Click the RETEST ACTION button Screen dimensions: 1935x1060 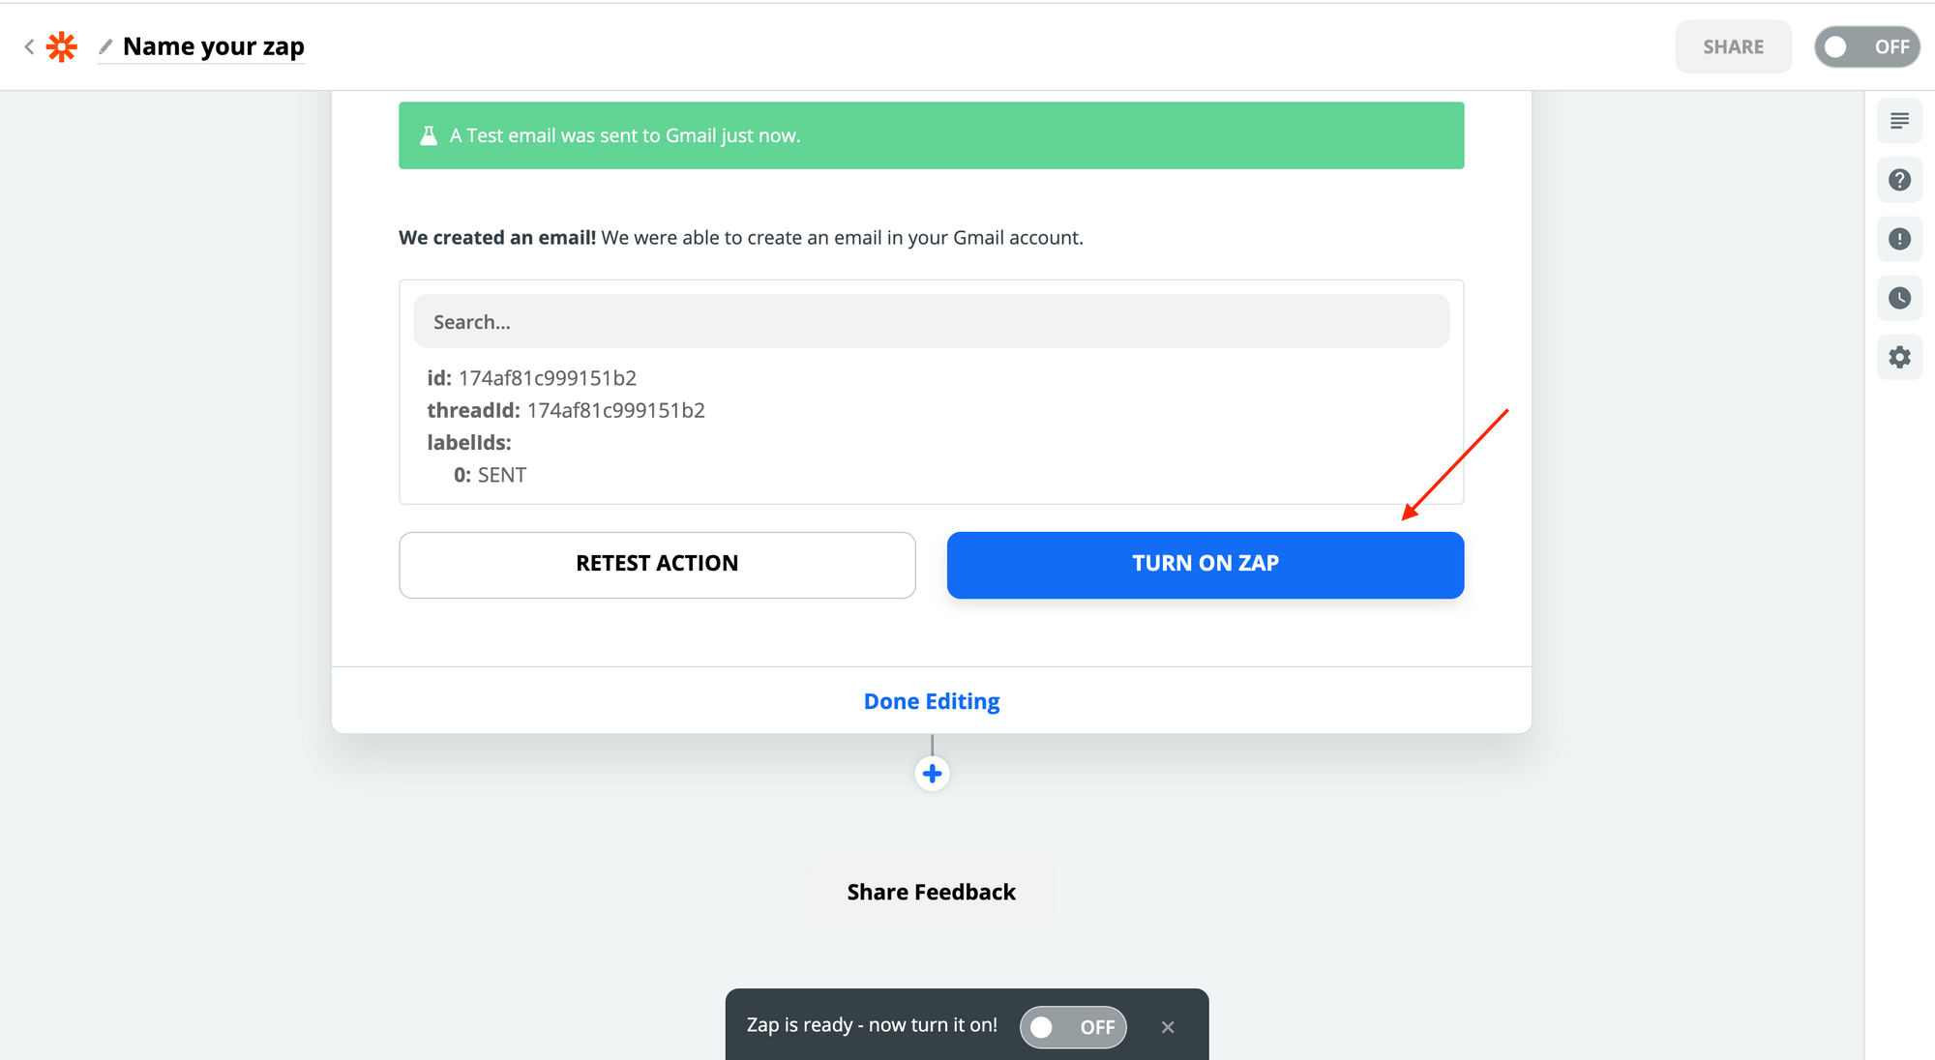point(657,564)
